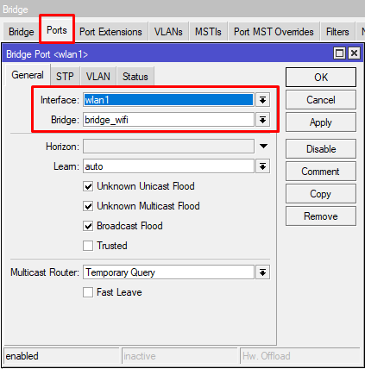365x369 pixels.
Task: Click the bridge_wifi Bridge field
Action: tap(168, 120)
